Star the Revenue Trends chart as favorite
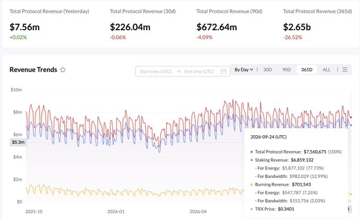The width and height of the screenshot is (360, 219). [62, 69]
